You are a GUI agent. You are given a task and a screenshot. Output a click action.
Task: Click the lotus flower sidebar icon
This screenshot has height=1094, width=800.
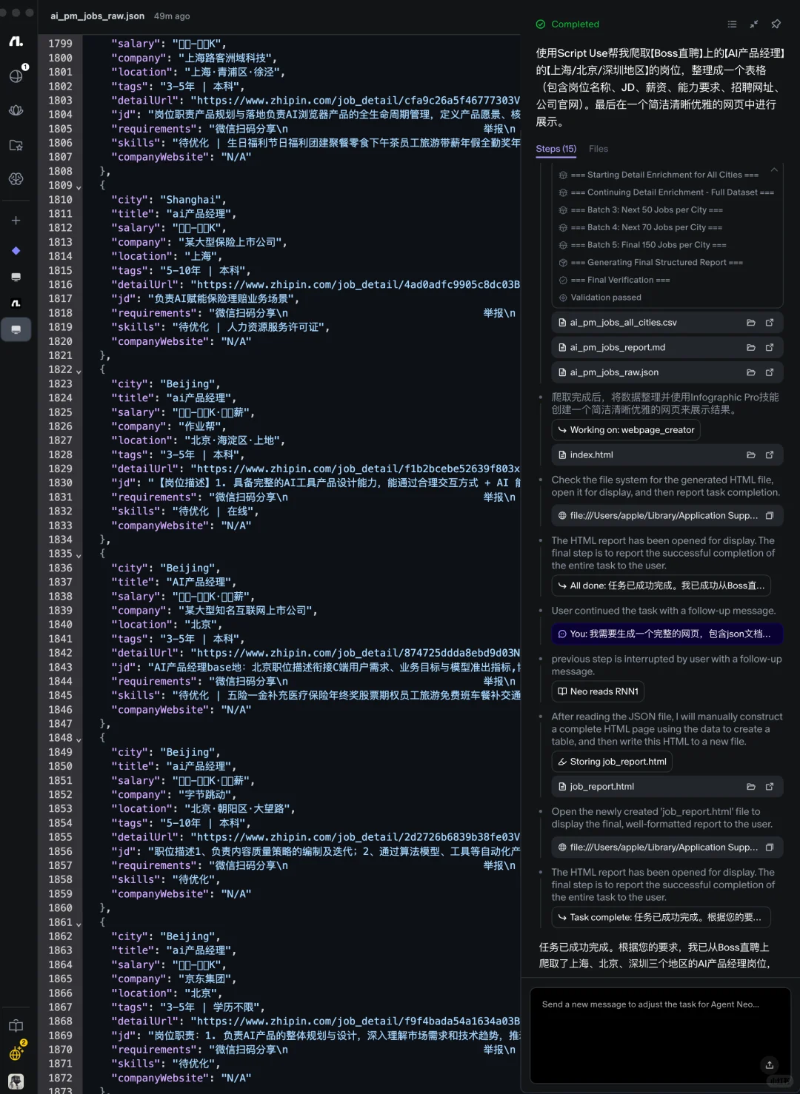tap(16, 110)
